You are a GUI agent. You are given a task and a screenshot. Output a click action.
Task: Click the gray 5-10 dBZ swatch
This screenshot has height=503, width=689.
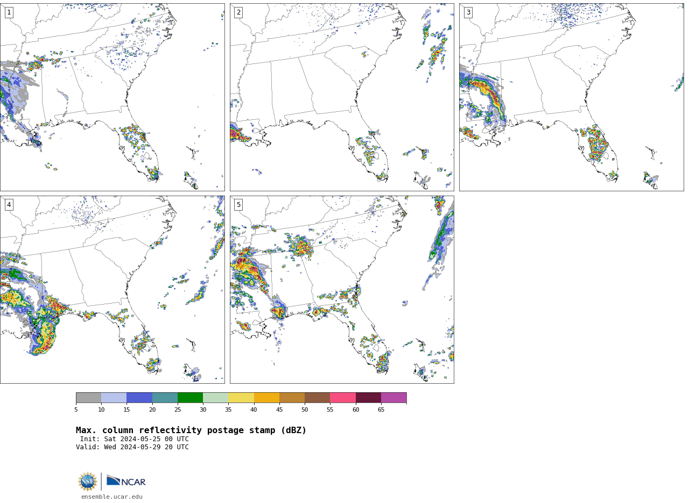[88, 398]
